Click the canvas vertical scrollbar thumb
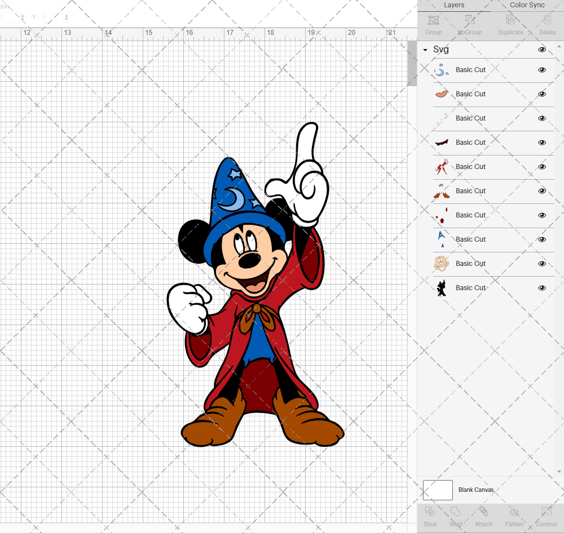 412,63
